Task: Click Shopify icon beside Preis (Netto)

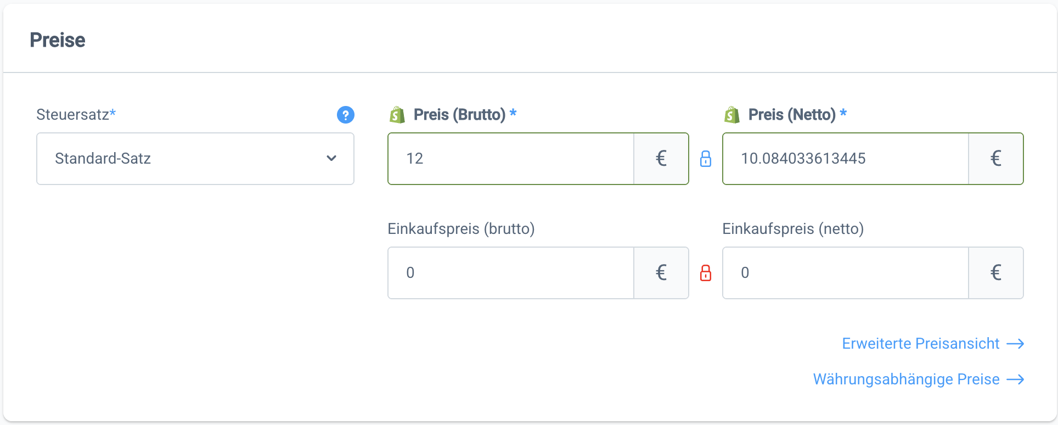Action: click(x=731, y=115)
